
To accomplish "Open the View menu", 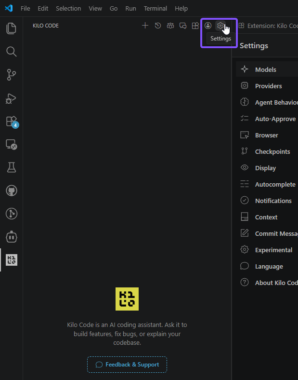I will coord(95,9).
